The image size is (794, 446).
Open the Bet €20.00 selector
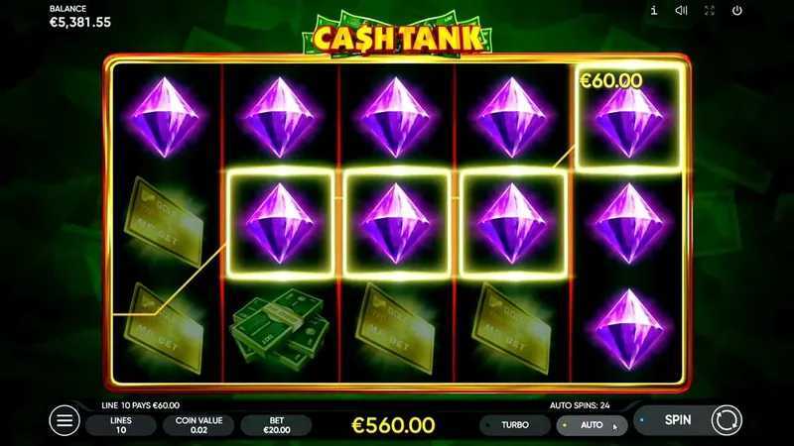click(277, 425)
